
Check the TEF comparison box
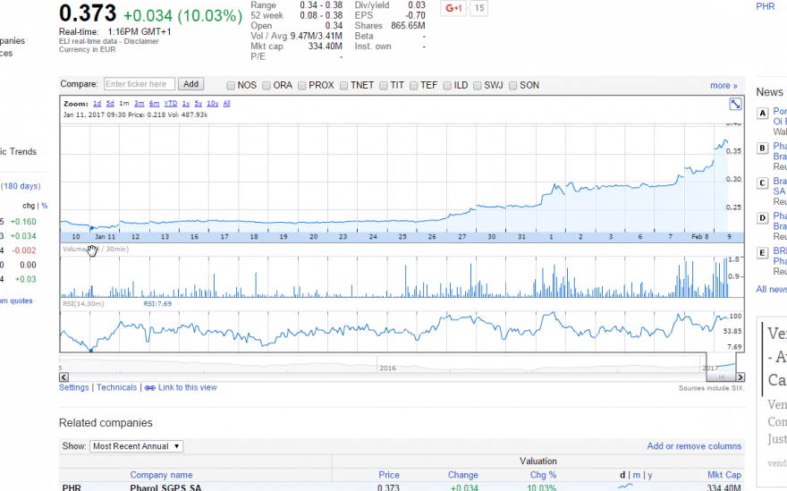(413, 86)
